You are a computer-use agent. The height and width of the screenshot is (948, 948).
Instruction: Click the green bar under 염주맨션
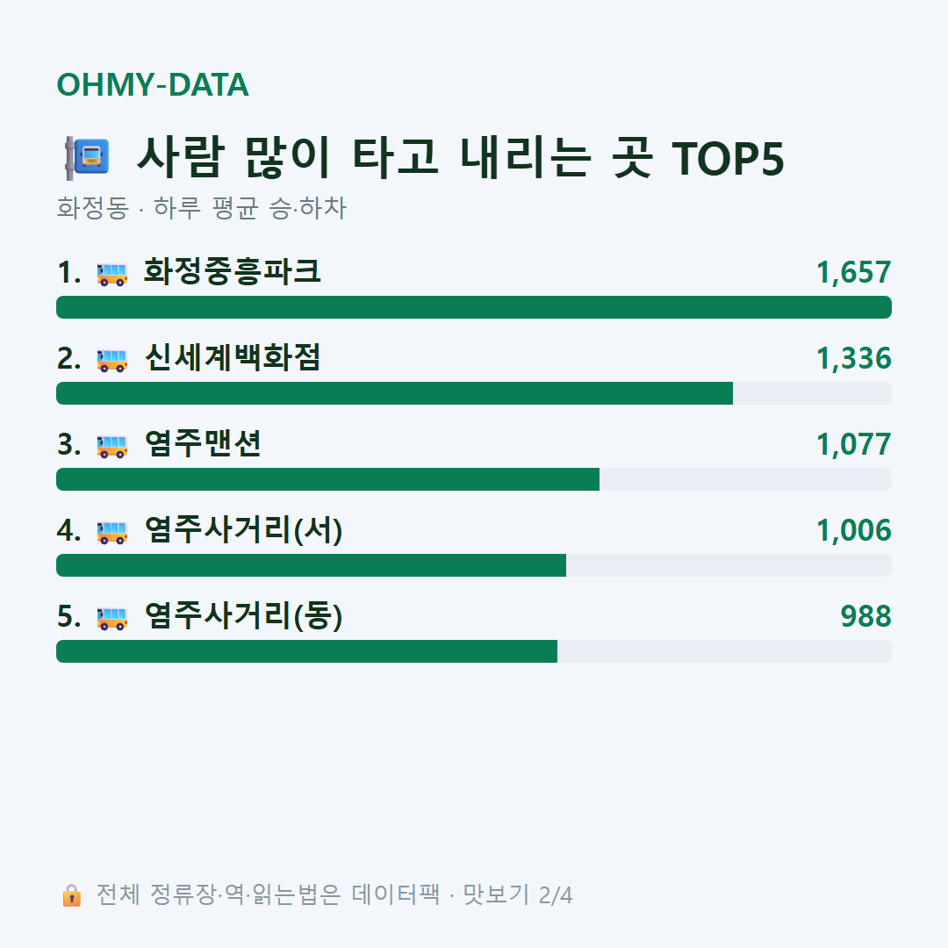click(x=327, y=479)
